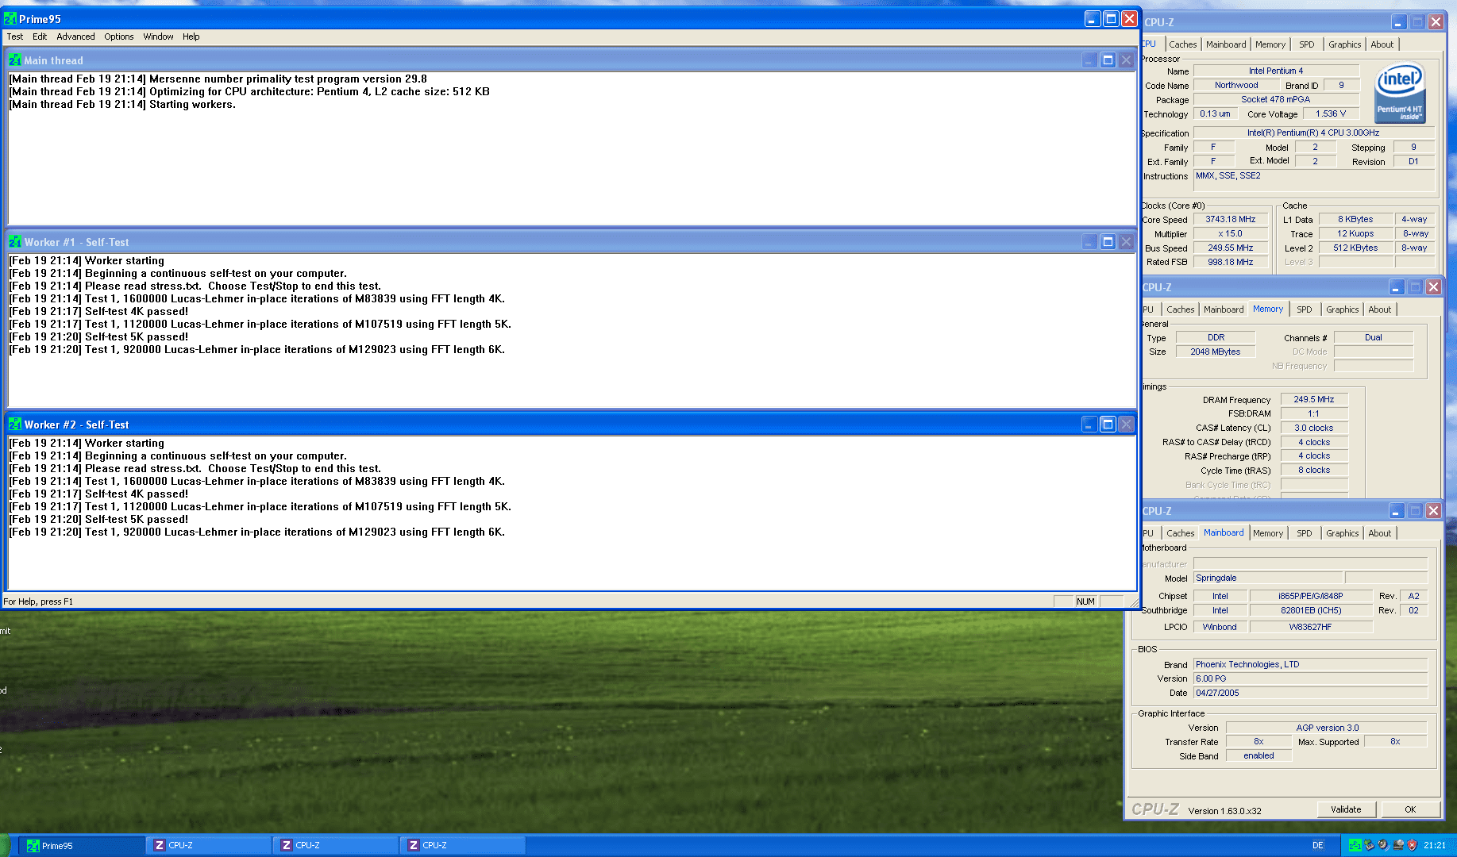Click the NUM indicator in Prime95 status bar
1457x857 pixels.
click(1085, 601)
